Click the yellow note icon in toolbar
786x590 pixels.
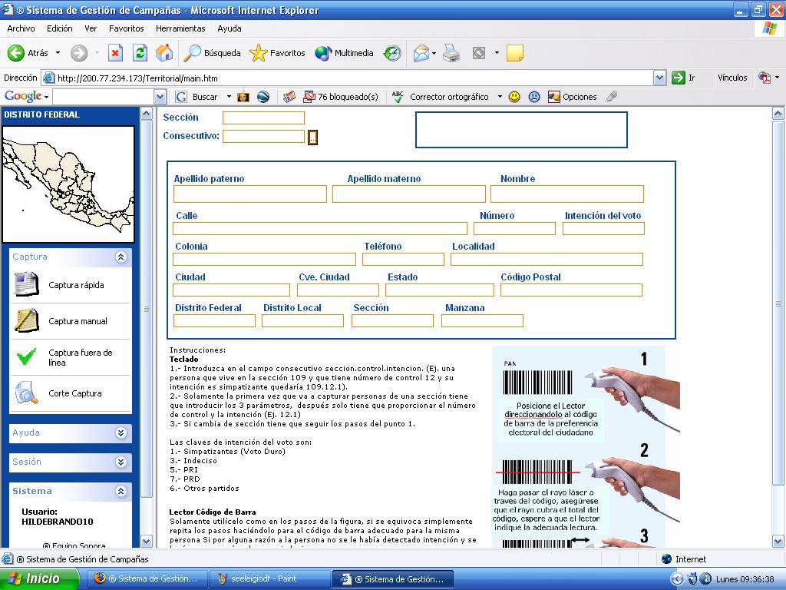tap(515, 53)
